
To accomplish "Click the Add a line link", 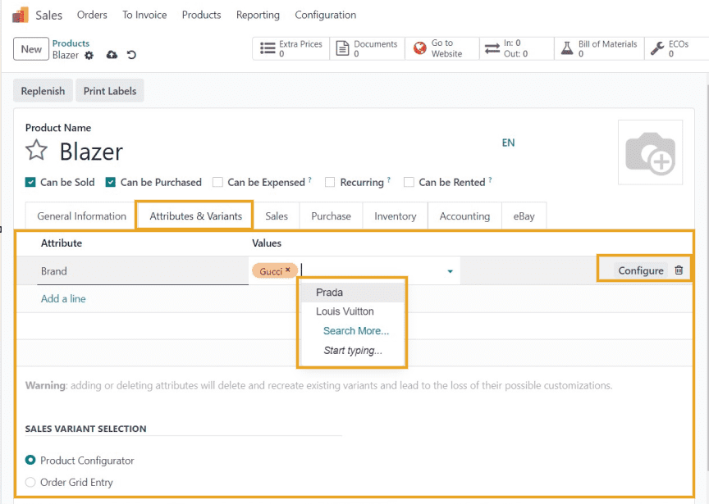I will pyautogui.click(x=63, y=299).
